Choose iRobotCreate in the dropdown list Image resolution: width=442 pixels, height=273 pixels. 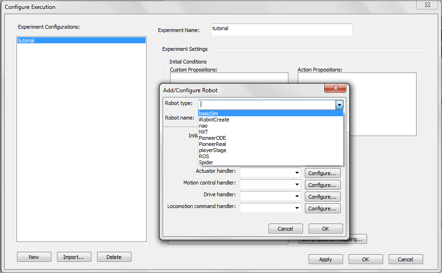tap(214, 120)
